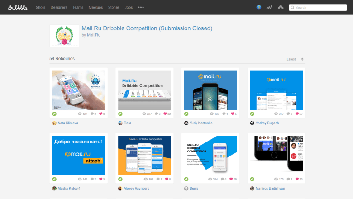Open Alexey Vaynberg's profile link
353x199 pixels.
(x=136, y=189)
